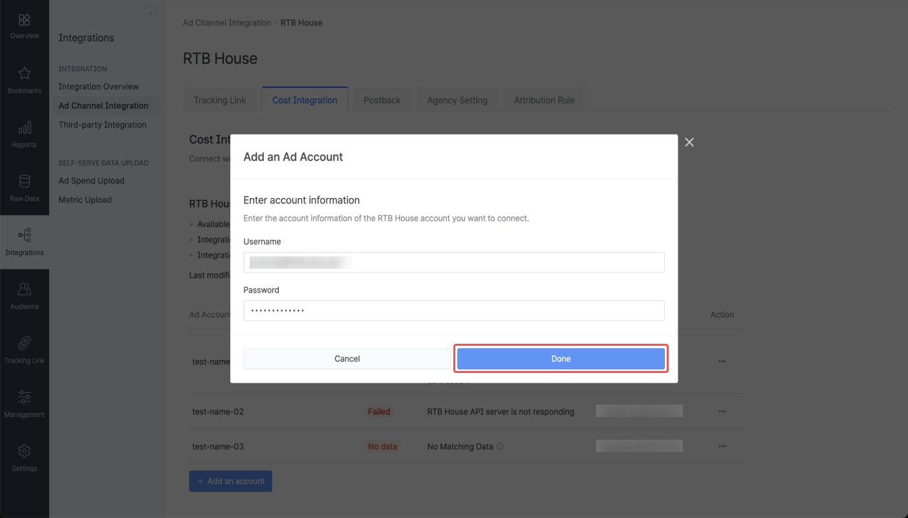The width and height of the screenshot is (908, 518).
Task: Click Add an account button
Action: 231,481
